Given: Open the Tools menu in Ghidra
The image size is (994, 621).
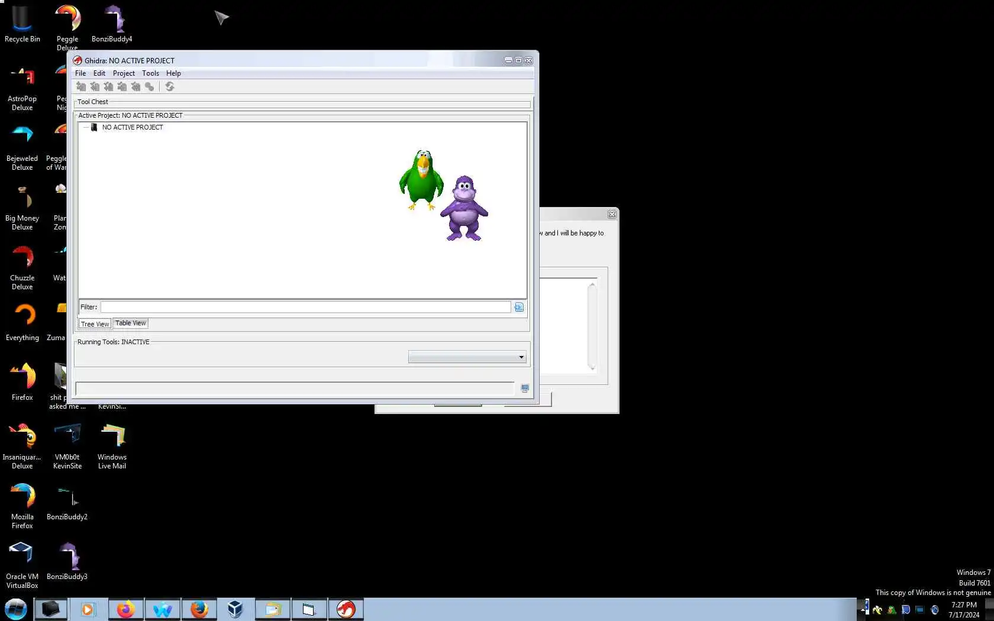Looking at the screenshot, I should click(150, 73).
